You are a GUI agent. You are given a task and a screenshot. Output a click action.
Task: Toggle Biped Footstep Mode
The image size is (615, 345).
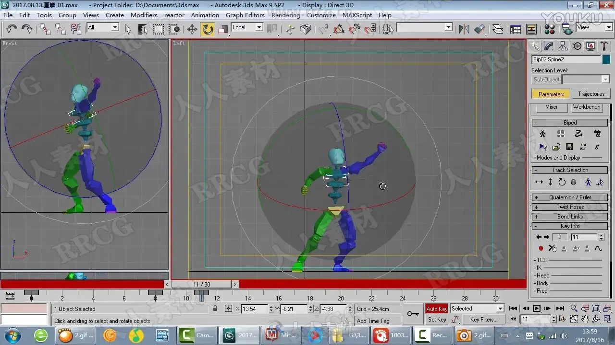[561, 134]
